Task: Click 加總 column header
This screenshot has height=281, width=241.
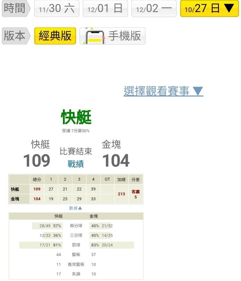Action: (121, 179)
